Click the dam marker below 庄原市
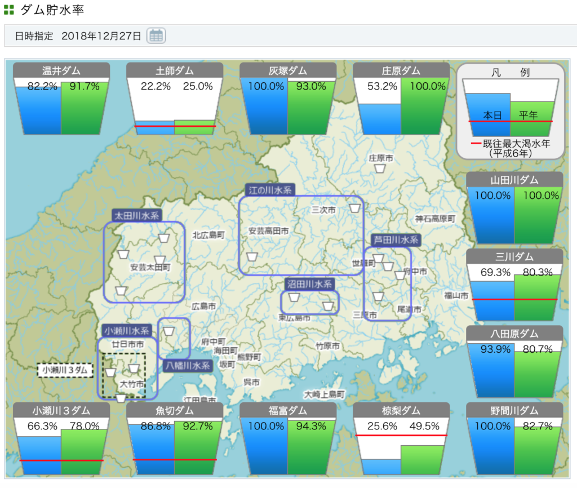 tap(380, 168)
